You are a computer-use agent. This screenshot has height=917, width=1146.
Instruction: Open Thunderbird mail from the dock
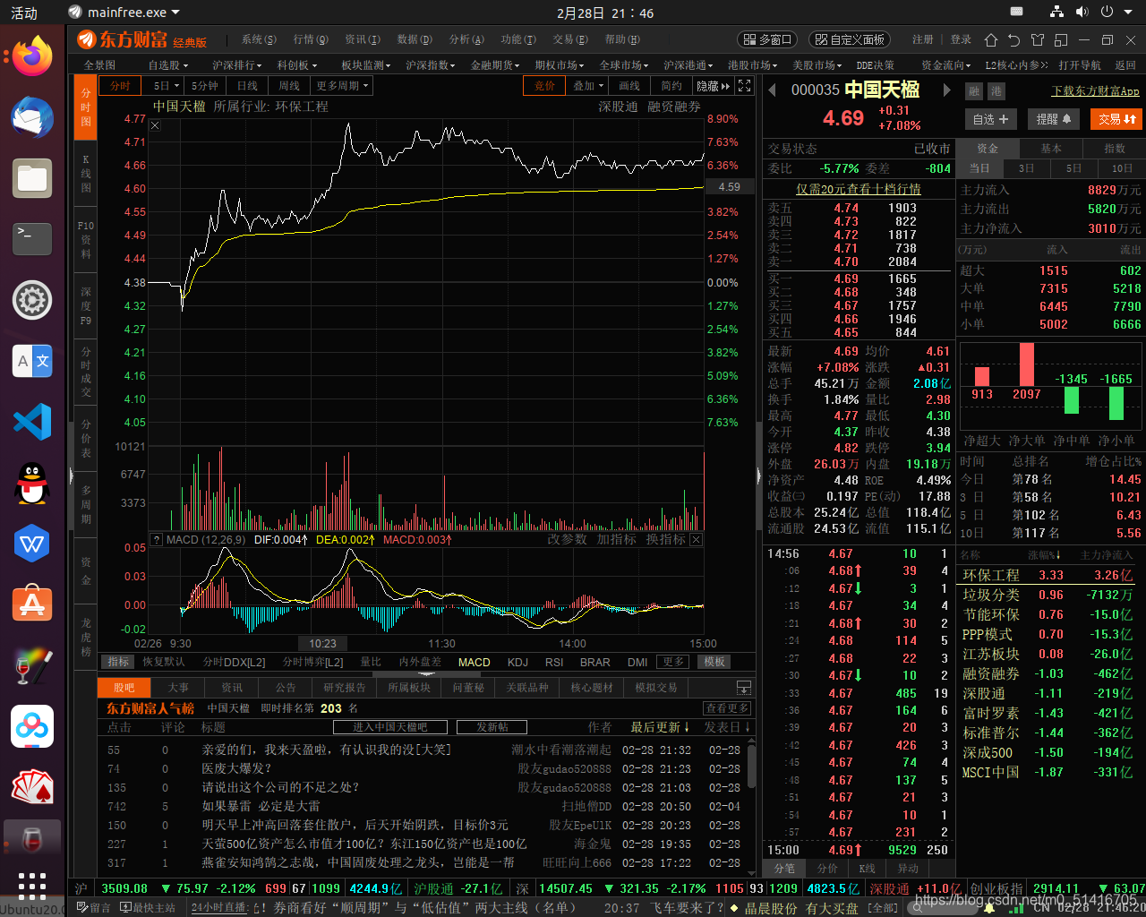(32, 117)
